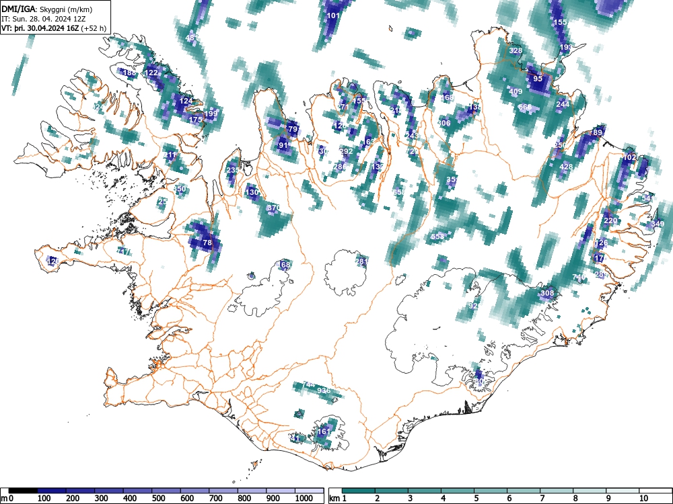Click the visibility value '120'
The height and width of the screenshot is (504, 673).
[x=52, y=261]
